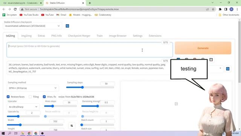This screenshot has height=136, width=241.
Task: Click the empty image placeholder icon
Action: tap(176, 104)
